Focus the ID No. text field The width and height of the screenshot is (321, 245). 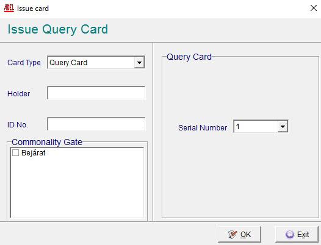click(96, 124)
